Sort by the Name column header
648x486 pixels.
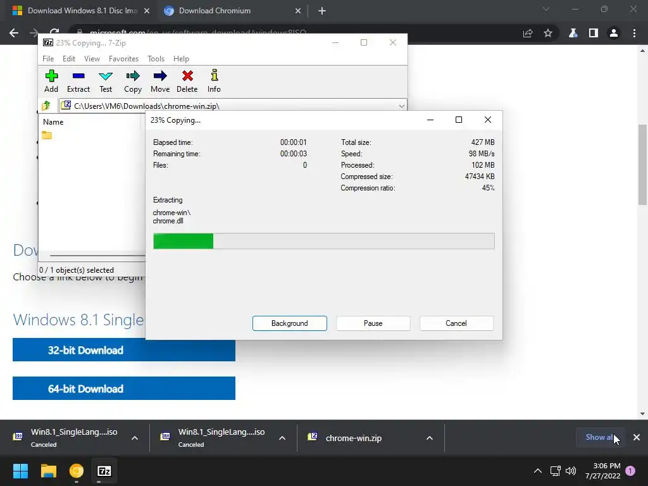(x=53, y=122)
